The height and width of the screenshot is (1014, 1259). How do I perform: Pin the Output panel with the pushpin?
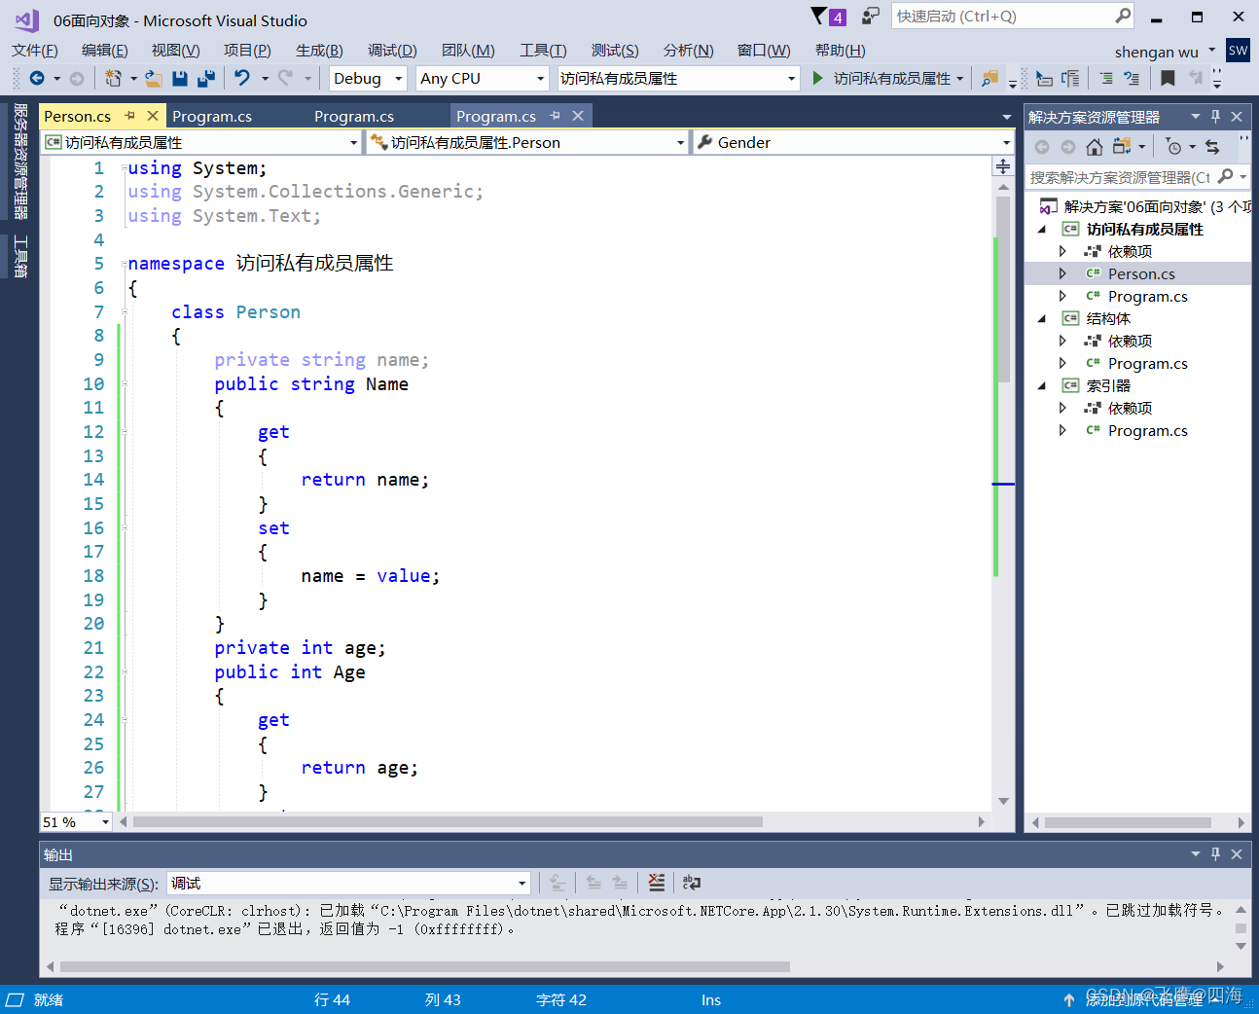coord(1215,854)
